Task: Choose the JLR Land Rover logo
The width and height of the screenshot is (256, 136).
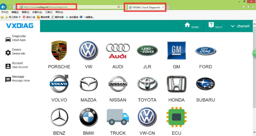Action: pos(147,51)
